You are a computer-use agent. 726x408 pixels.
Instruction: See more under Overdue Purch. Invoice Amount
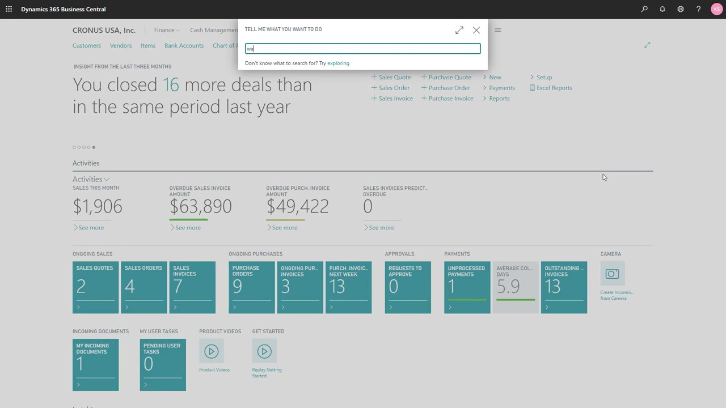[282, 228]
